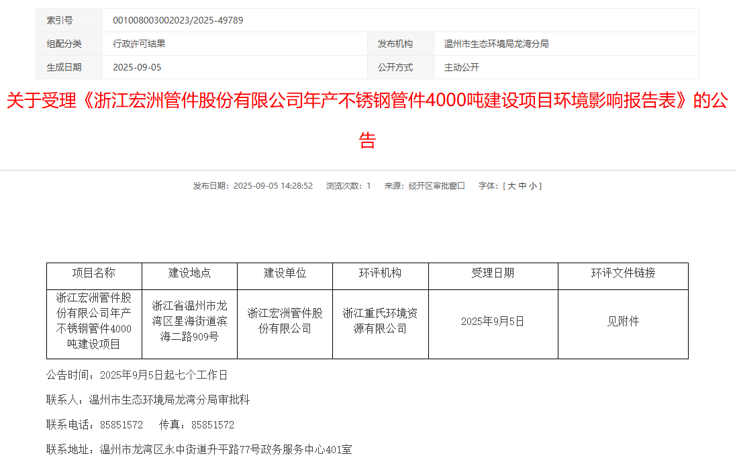Click the source text 经开区审批窗口

coord(436,186)
